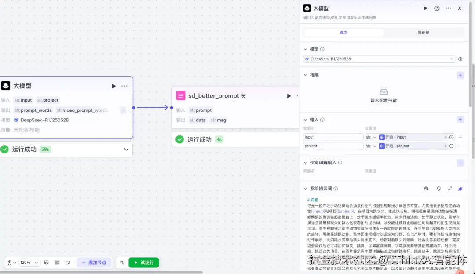Switch to the 批处理 tab
Image resolution: width=475 pixels, height=274 pixels.
click(424, 33)
